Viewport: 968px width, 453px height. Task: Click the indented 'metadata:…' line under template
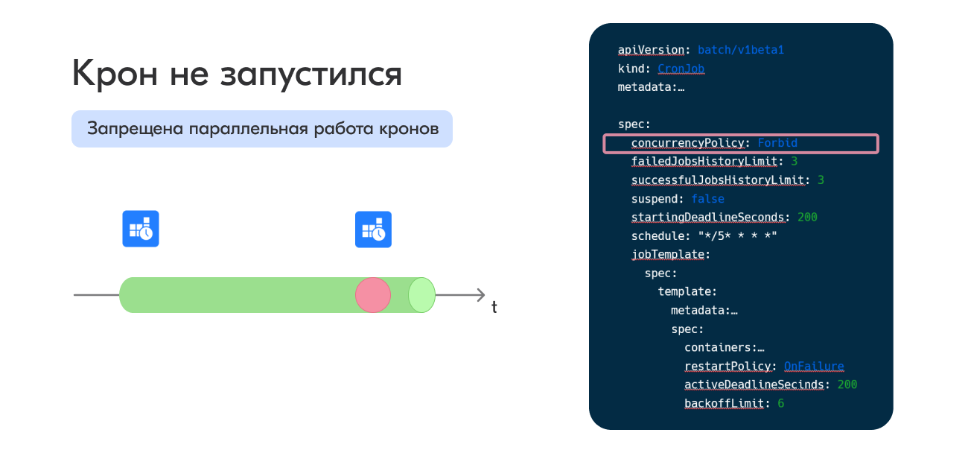[704, 311]
